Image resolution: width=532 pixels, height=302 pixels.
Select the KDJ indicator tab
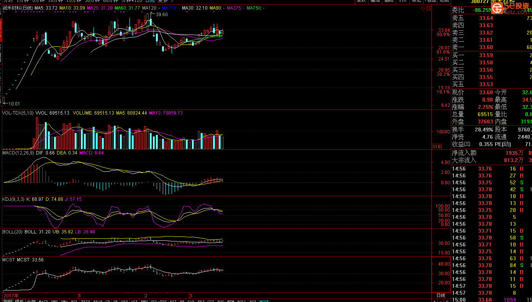(x=201, y=301)
